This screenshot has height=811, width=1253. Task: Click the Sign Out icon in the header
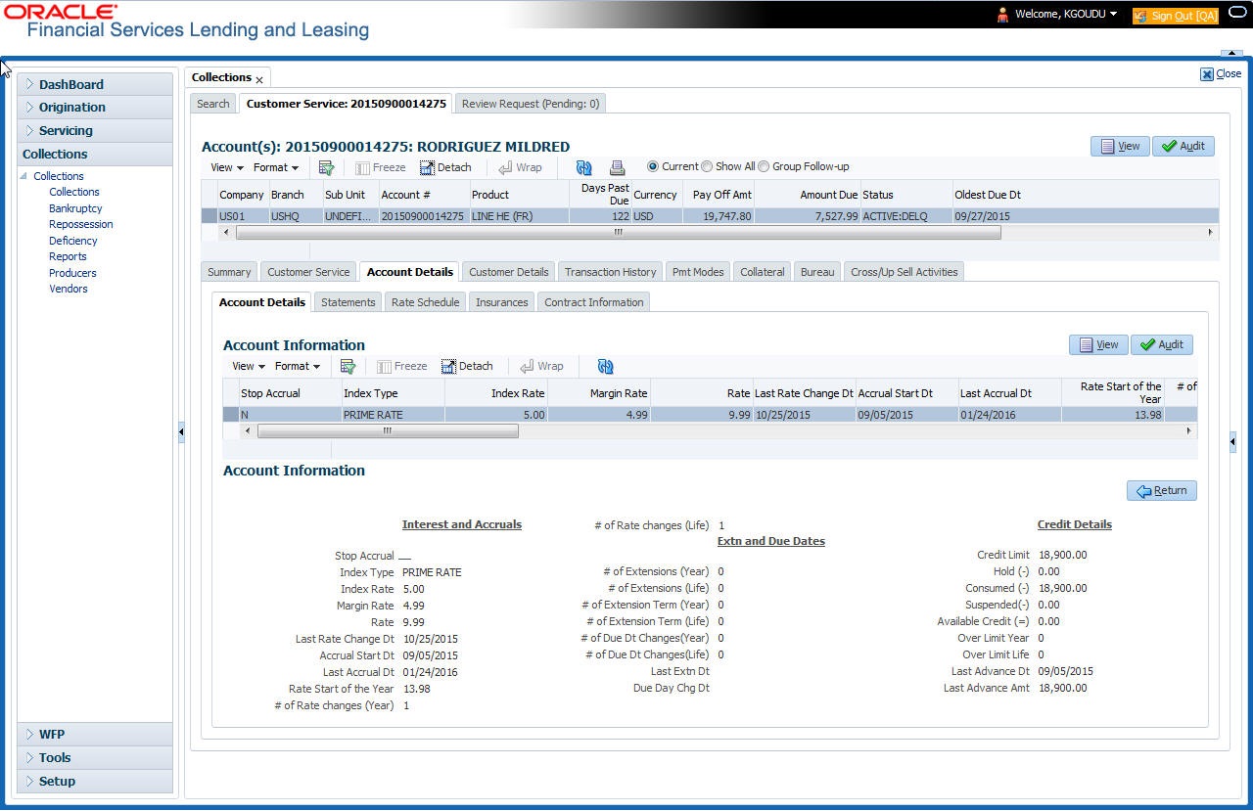coord(1140,16)
